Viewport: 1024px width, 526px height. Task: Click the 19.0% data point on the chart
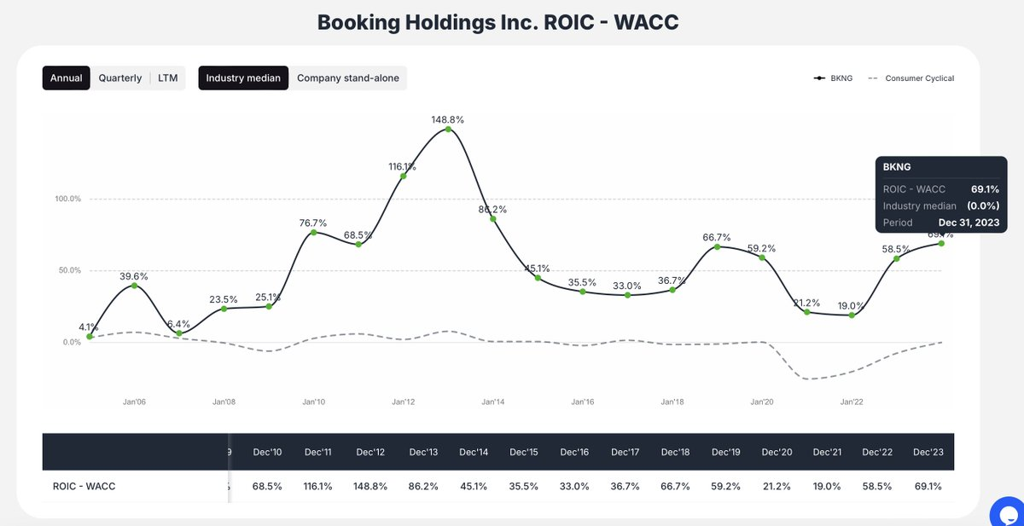tap(851, 315)
